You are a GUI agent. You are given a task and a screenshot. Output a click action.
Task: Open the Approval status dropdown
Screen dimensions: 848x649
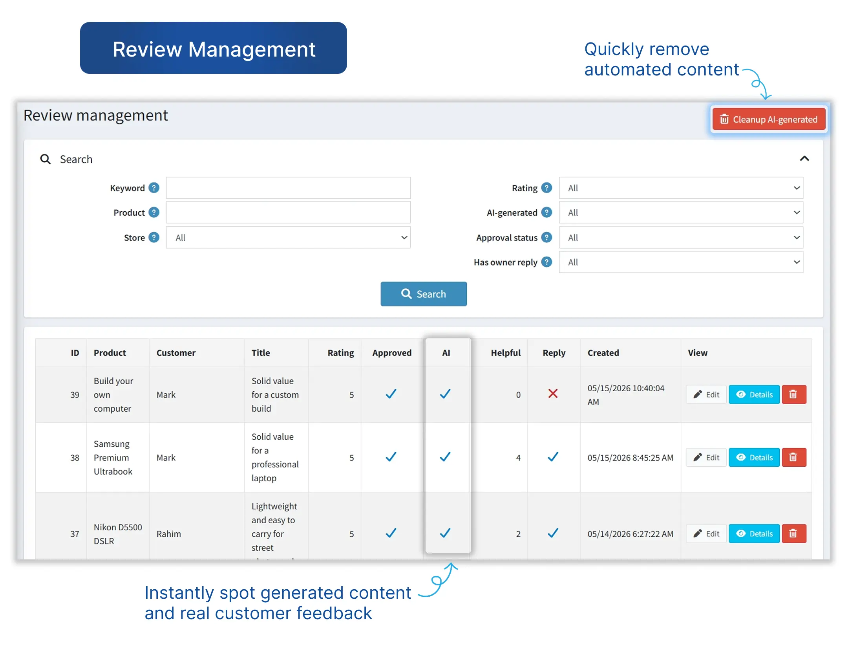tap(681, 237)
